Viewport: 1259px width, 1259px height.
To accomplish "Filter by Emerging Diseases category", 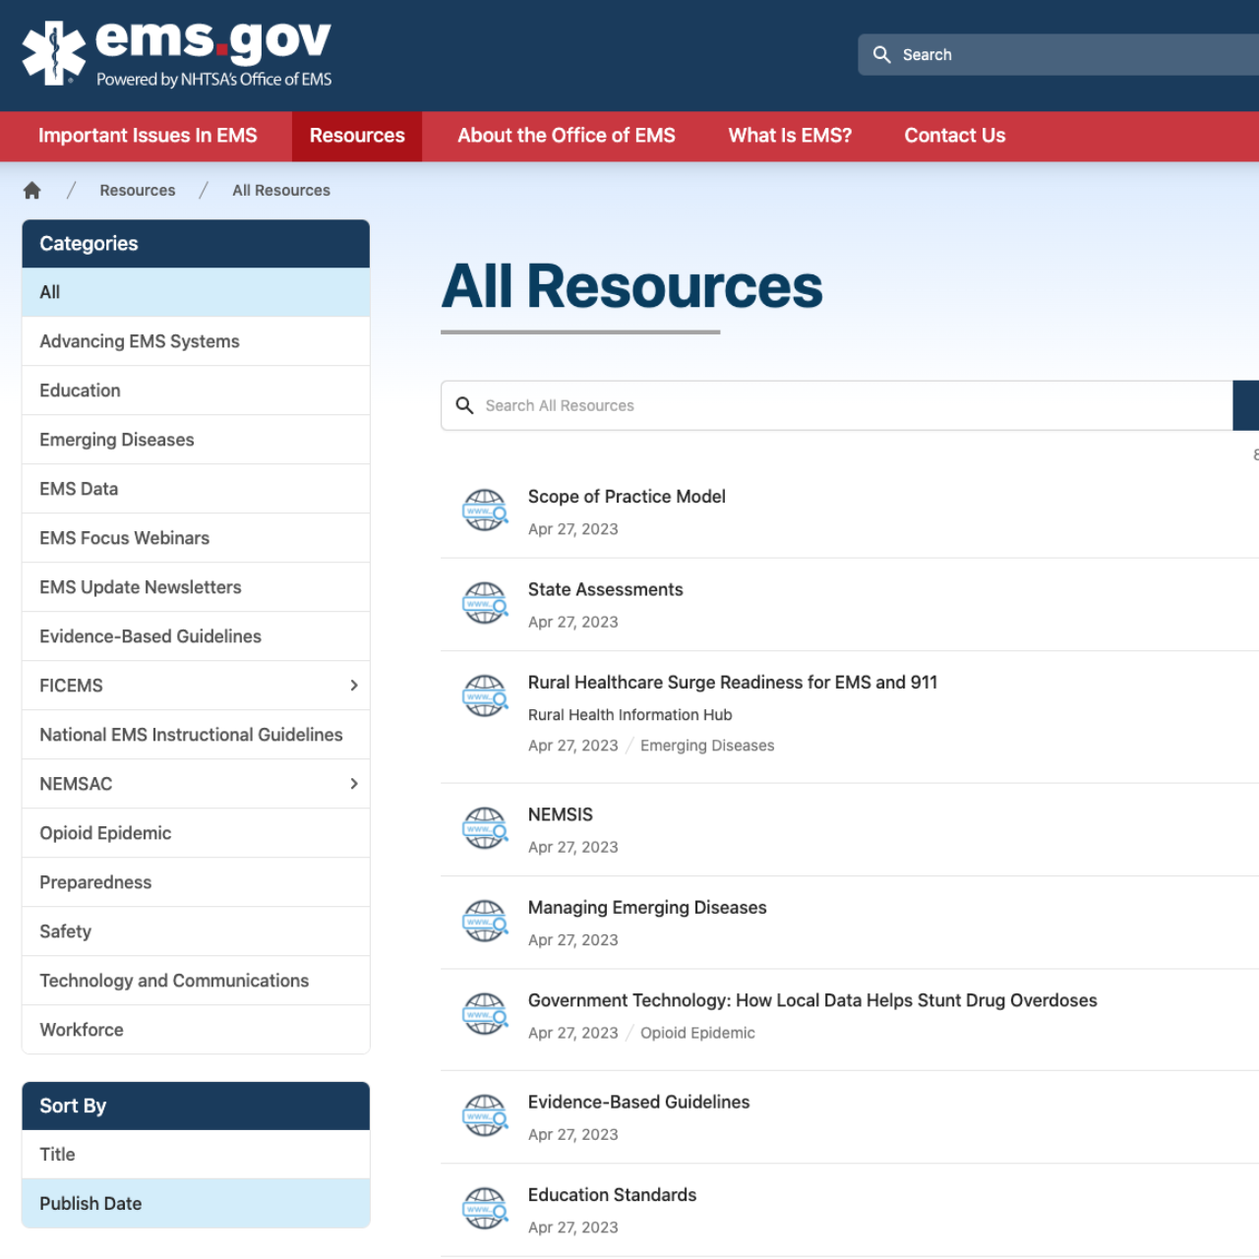I will pyautogui.click(x=117, y=440).
